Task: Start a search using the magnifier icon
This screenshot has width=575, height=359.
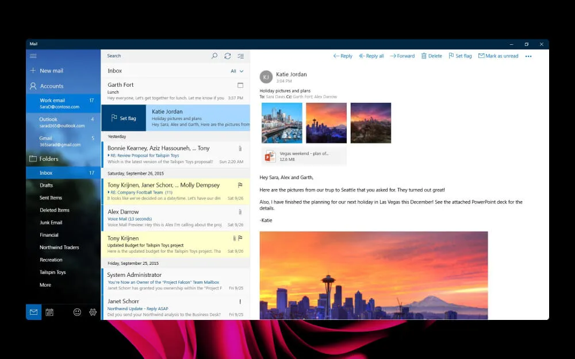Action: (x=214, y=56)
